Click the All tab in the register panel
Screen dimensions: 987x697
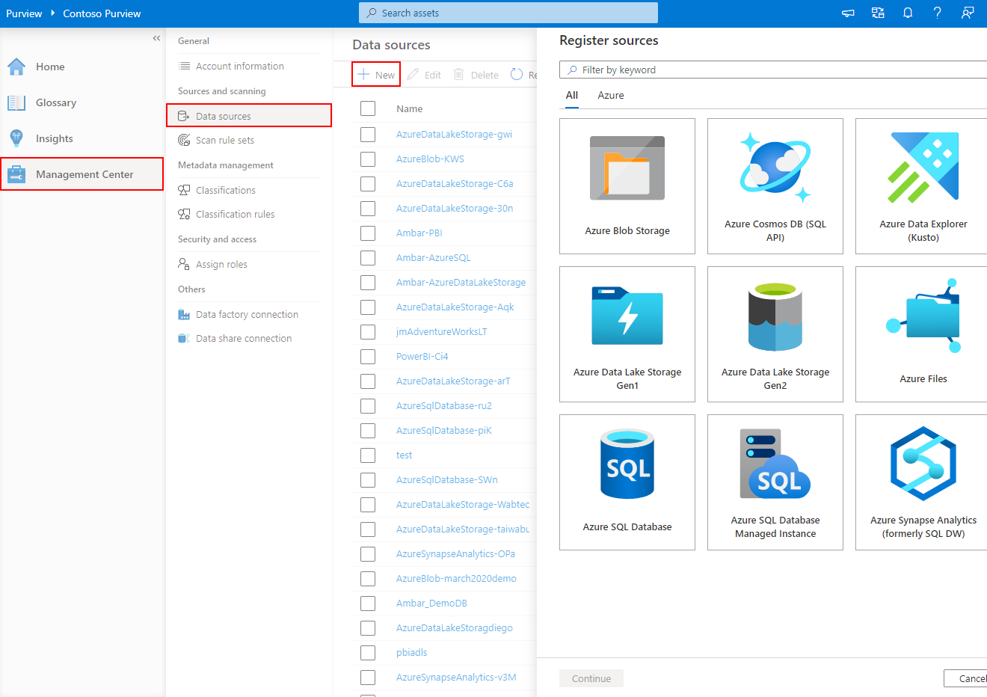pyautogui.click(x=571, y=95)
